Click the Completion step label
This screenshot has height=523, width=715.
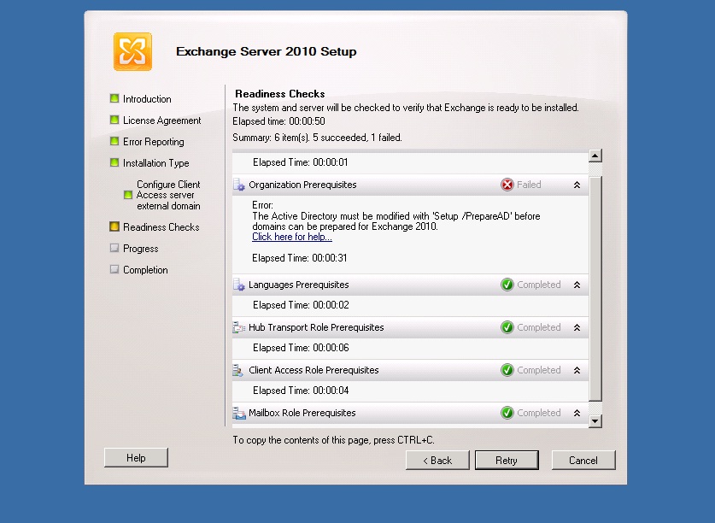145,270
